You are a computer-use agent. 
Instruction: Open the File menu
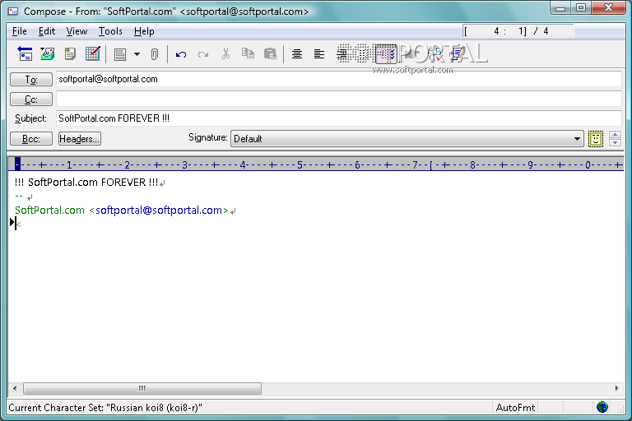point(20,31)
